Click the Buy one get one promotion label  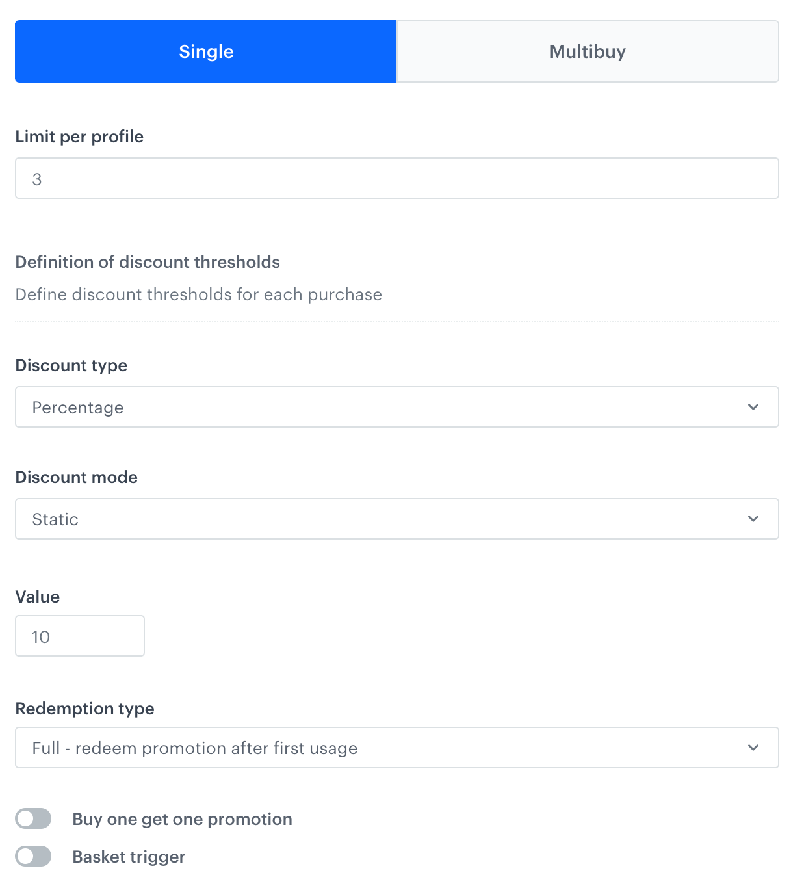tap(182, 819)
